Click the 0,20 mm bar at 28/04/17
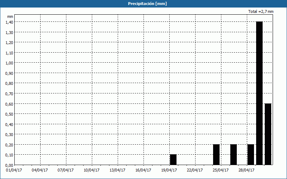This screenshot has height=179, width=287. click(x=251, y=155)
